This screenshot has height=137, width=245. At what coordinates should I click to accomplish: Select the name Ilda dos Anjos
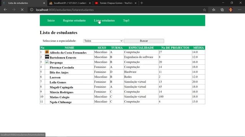(59, 73)
